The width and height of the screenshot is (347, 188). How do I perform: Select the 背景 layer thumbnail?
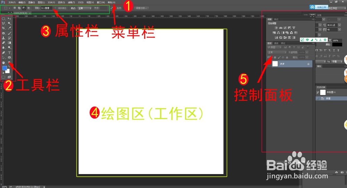point(275,64)
